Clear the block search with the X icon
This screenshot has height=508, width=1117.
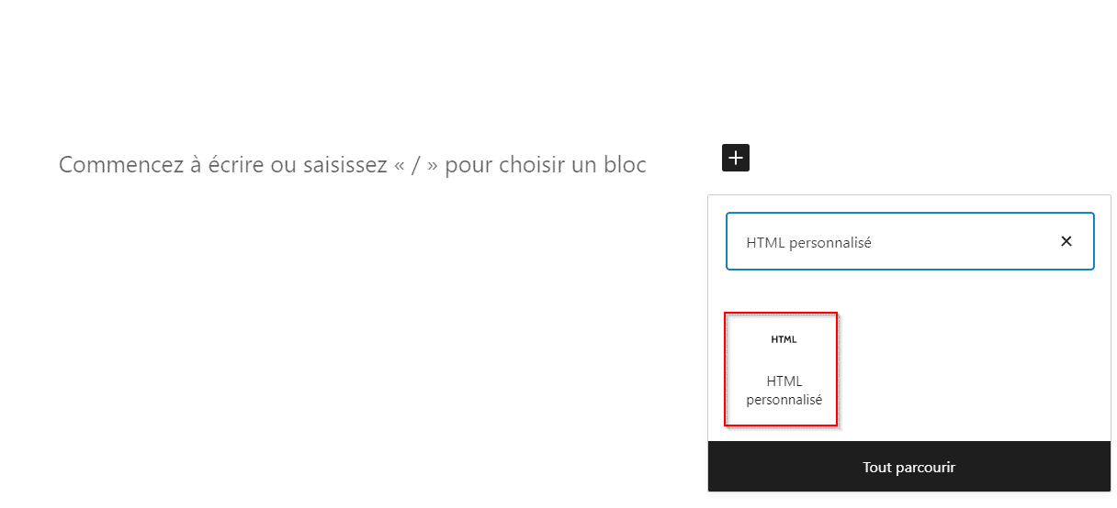[x=1066, y=242]
